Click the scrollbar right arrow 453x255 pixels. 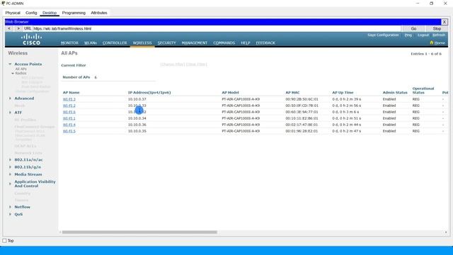tap(446, 232)
